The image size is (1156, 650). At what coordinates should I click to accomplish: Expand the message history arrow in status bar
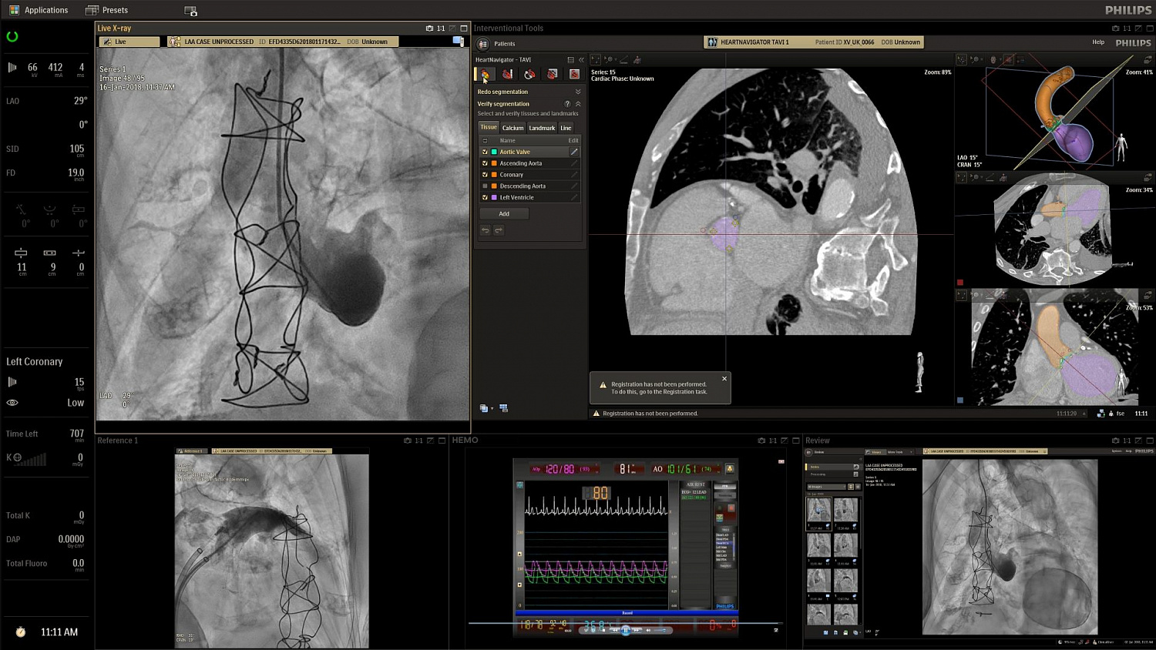point(1084,414)
